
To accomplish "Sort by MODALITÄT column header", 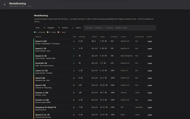I will (140, 37).
